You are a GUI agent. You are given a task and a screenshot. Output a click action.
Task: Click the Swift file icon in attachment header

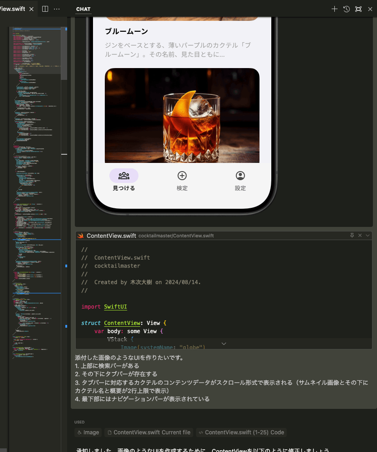pyautogui.click(x=80, y=236)
